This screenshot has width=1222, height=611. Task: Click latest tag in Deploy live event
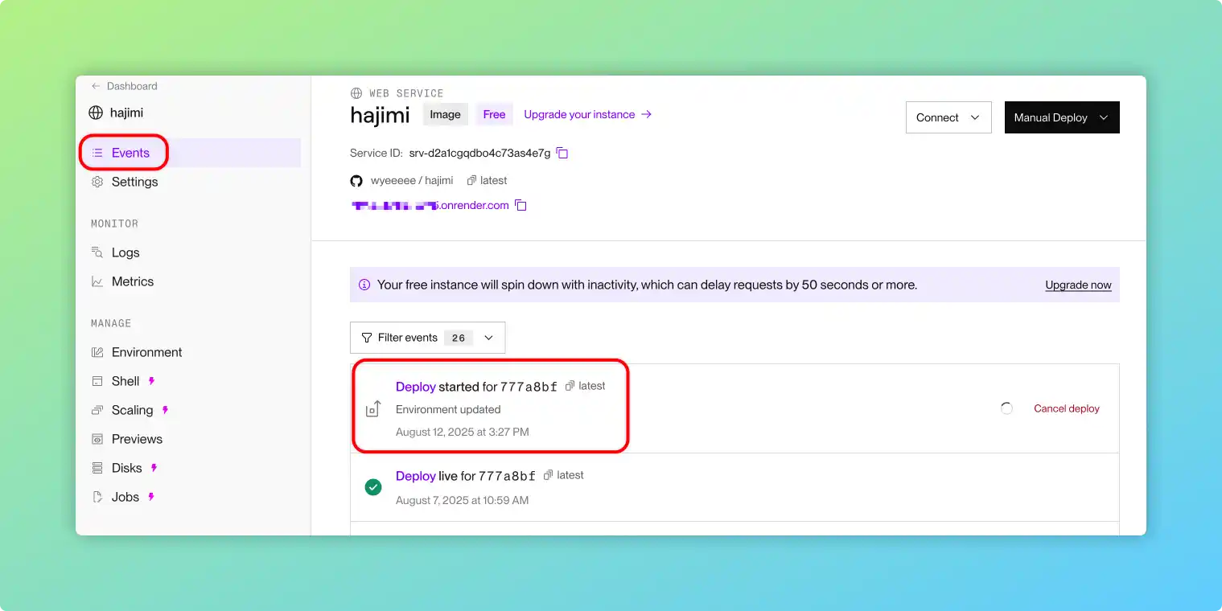pyautogui.click(x=564, y=475)
